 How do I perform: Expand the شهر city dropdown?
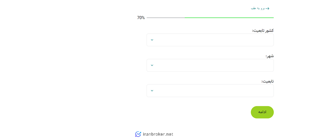[210, 65]
